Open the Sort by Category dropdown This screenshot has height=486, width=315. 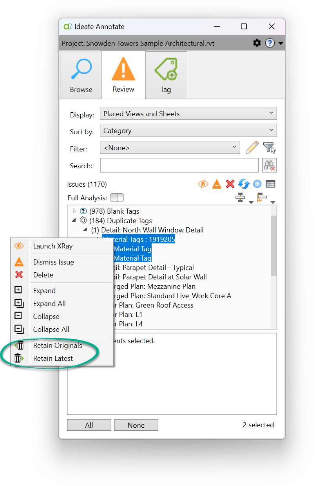tap(188, 130)
